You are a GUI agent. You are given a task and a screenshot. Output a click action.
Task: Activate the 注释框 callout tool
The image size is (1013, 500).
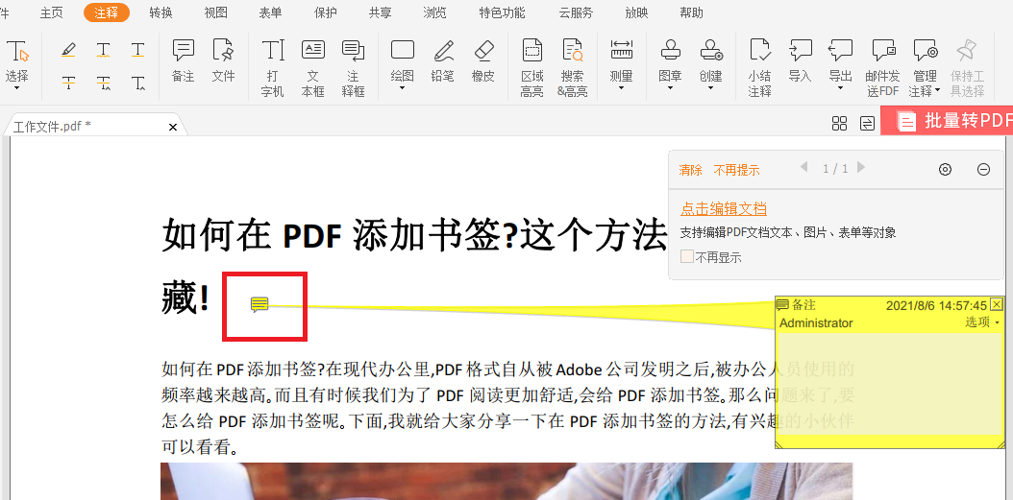point(354,68)
